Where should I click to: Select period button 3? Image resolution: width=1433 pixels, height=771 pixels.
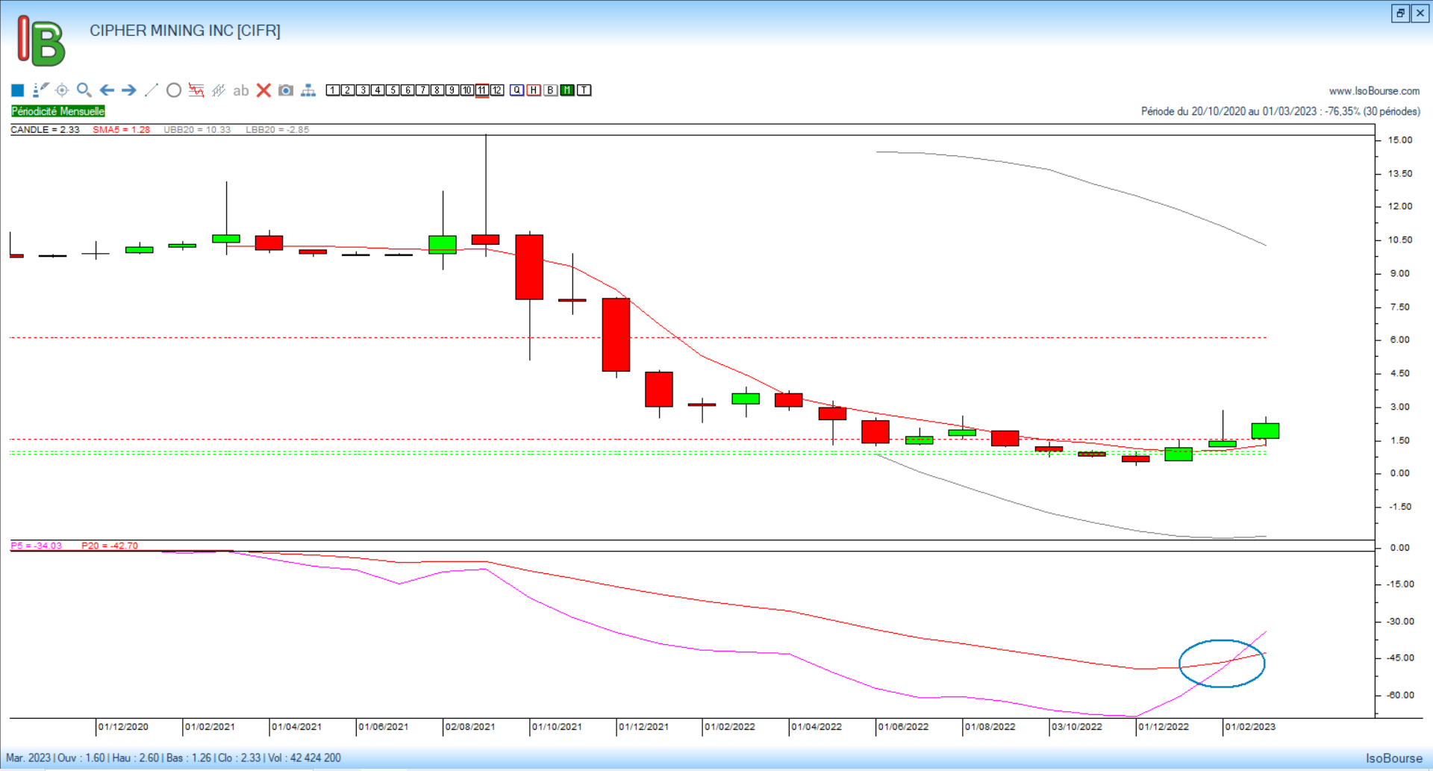(x=363, y=90)
